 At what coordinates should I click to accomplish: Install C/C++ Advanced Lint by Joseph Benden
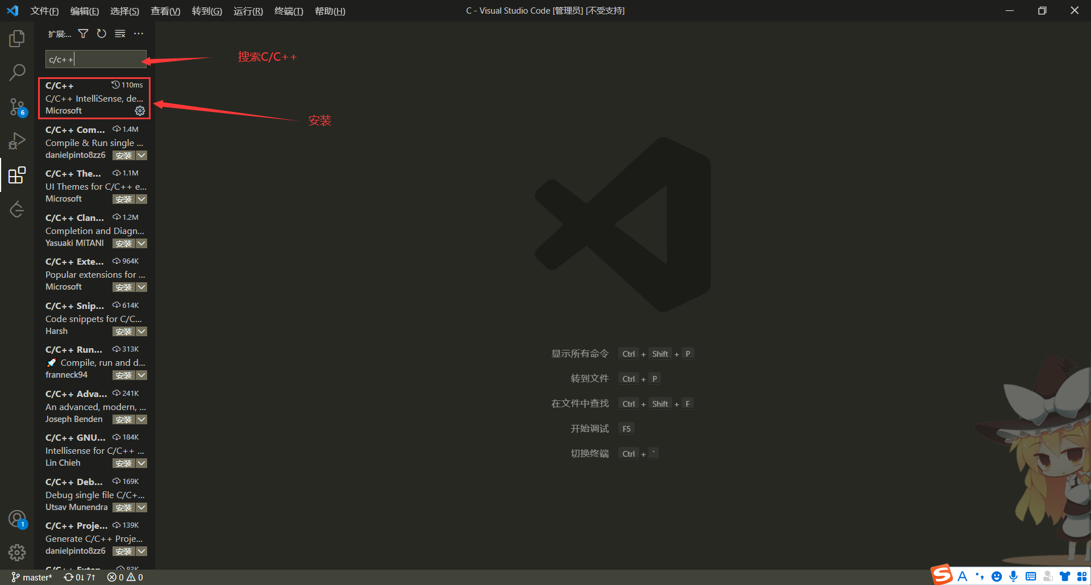click(x=123, y=420)
